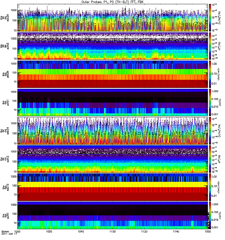The width and height of the screenshot is (225, 240).
Task: Click the 1000 time axis label
Action: pos(17,232)
